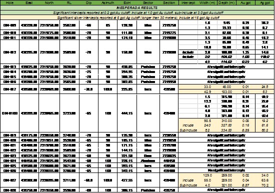Click the 'Depth (m)' column header
275x193 pixels.
[226, 3]
